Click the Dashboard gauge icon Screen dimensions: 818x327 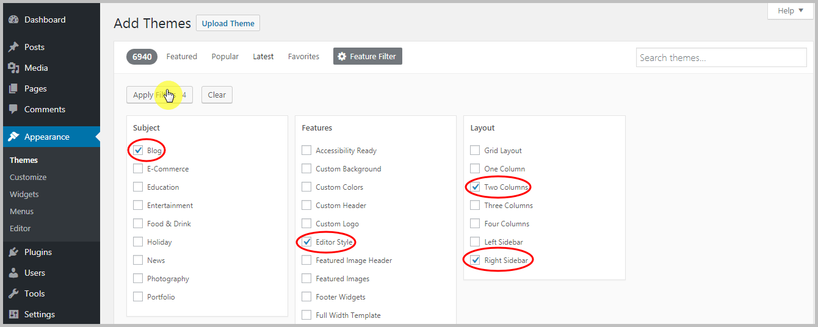(x=13, y=20)
